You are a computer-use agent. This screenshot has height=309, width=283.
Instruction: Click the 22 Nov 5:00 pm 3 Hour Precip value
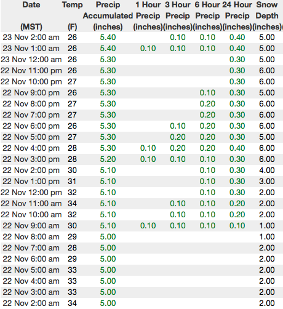point(178,137)
